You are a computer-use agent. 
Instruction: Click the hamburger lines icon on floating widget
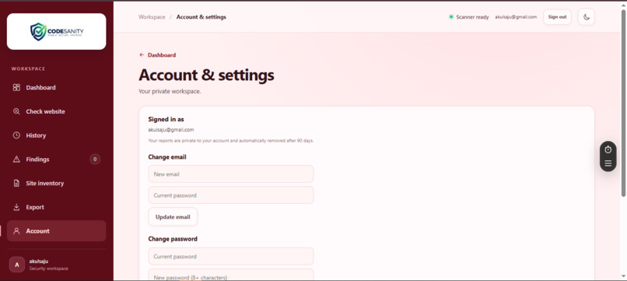click(x=608, y=163)
